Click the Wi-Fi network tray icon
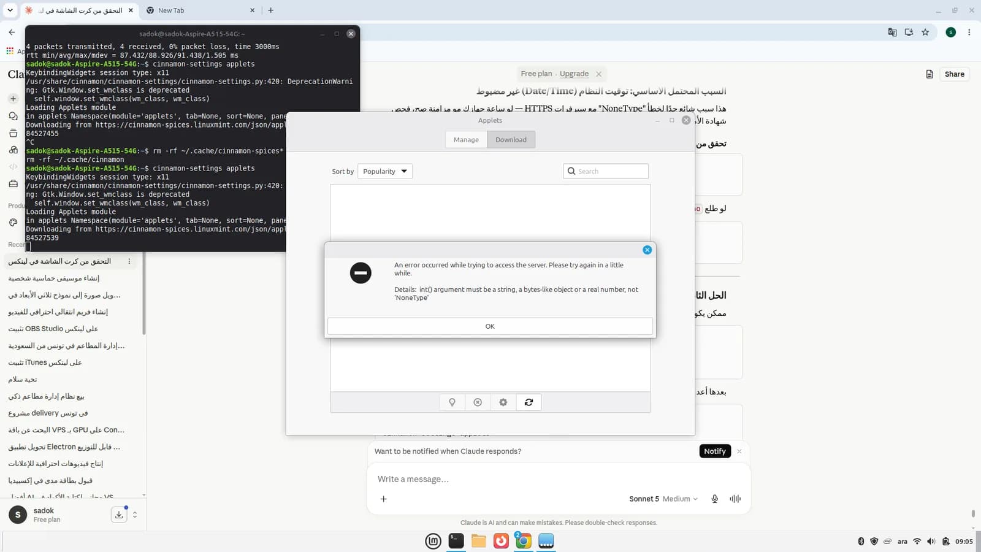Screen dimensions: 981x552 917,542
